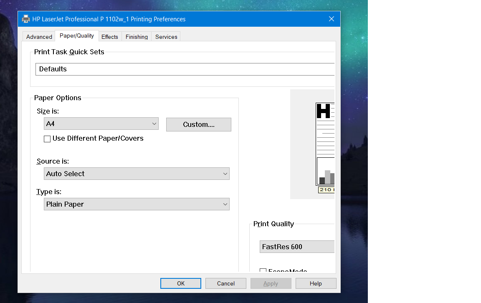Image resolution: width=481 pixels, height=303 pixels.
Task: Go to the Finishing tab
Action: (137, 37)
